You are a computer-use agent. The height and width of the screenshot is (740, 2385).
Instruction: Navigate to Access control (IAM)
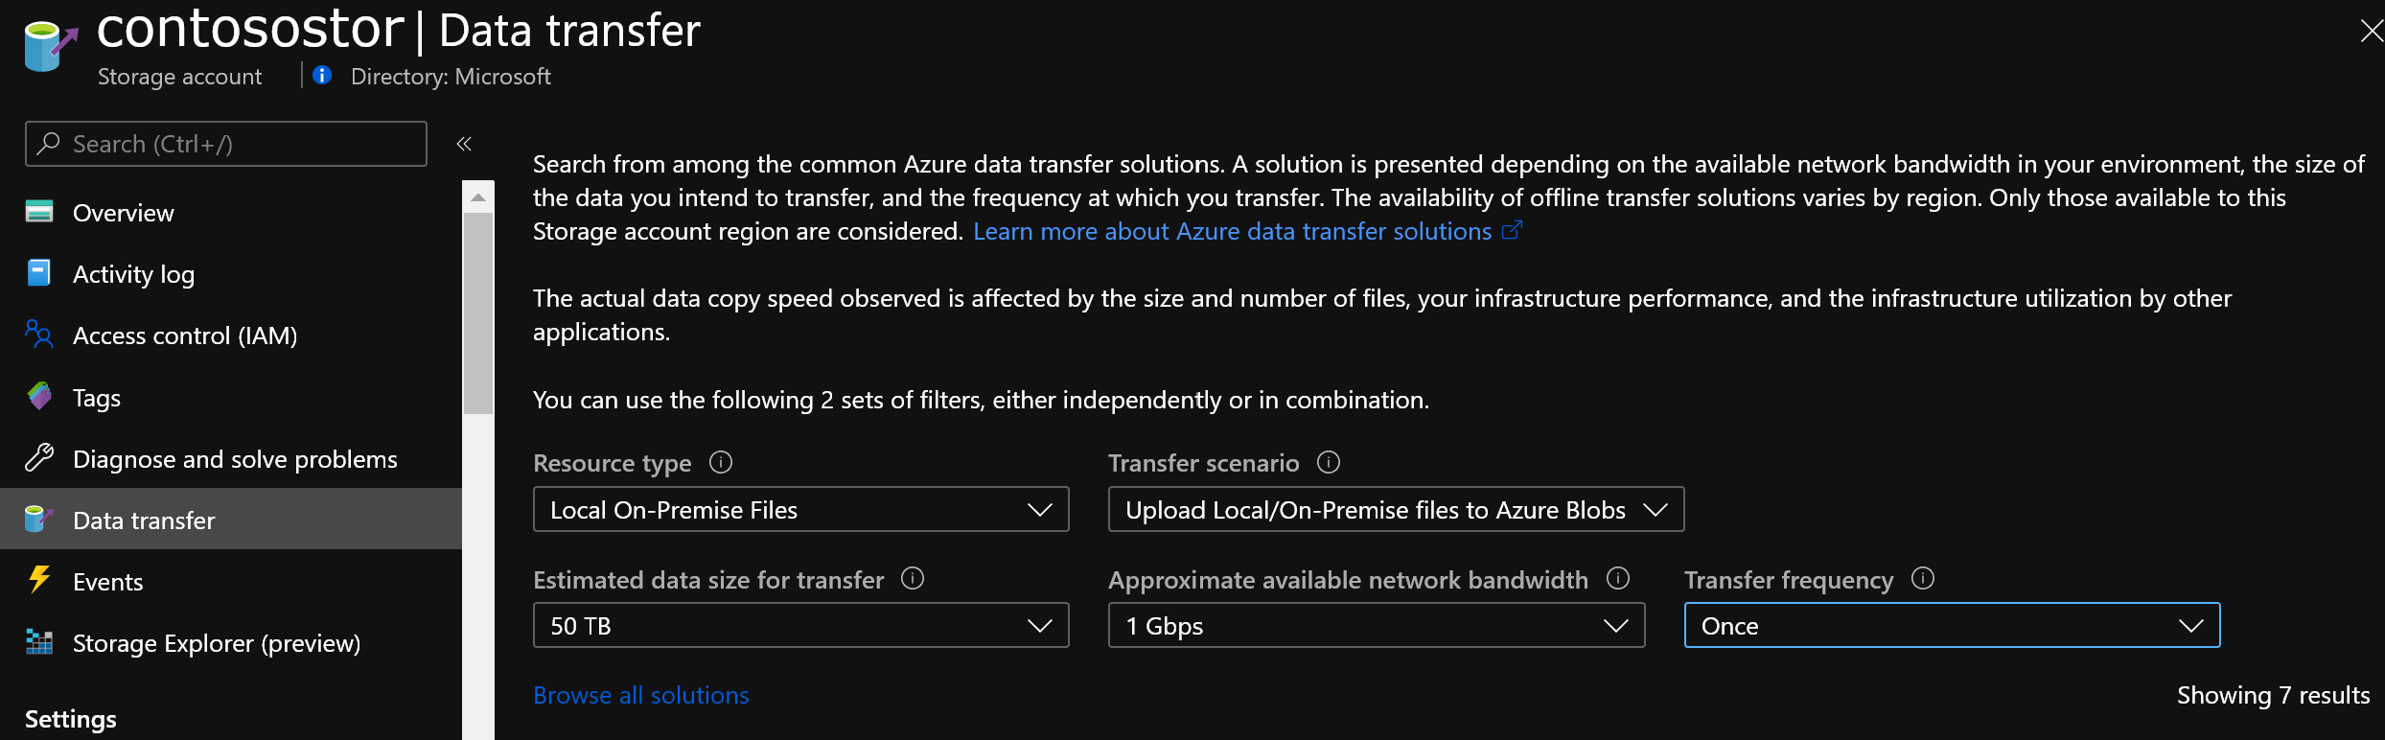[184, 335]
